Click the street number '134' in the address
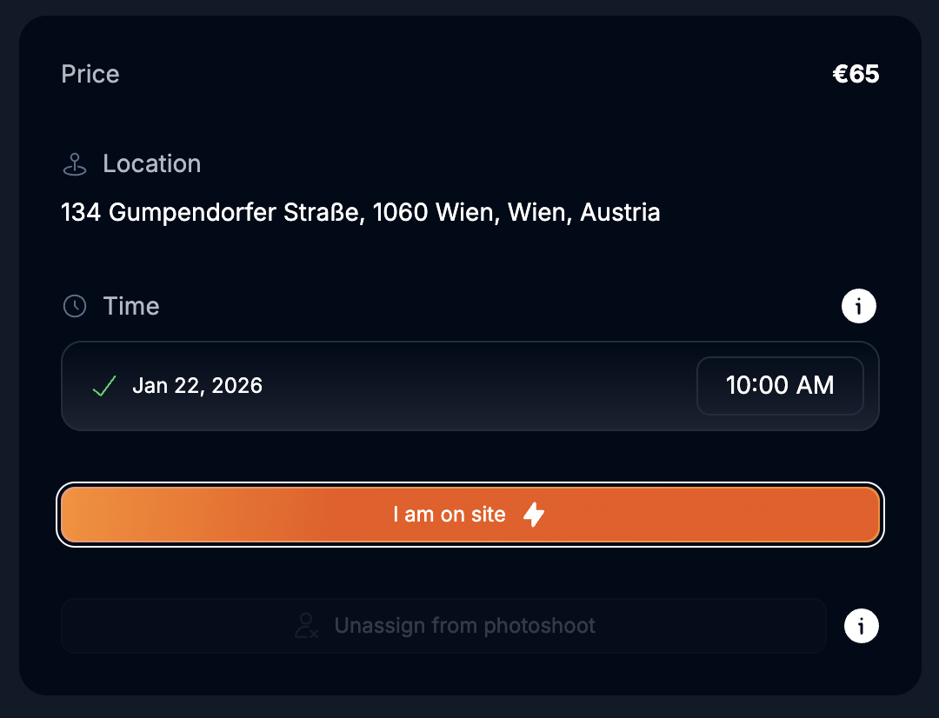The height and width of the screenshot is (718, 939). pos(82,212)
